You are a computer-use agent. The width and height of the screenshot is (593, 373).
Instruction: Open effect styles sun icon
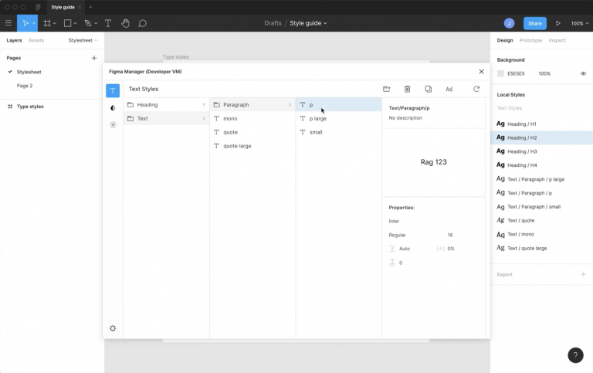pyautogui.click(x=113, y=125)
